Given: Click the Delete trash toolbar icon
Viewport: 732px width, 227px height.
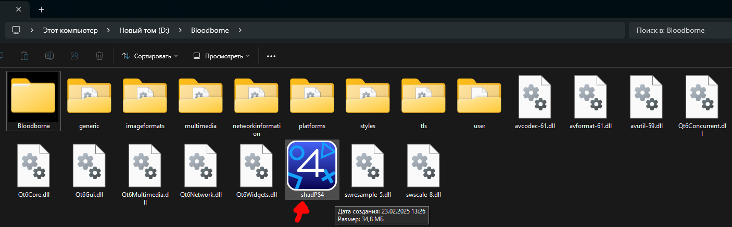Looking at the screenshot, I should tap(99, 56).
